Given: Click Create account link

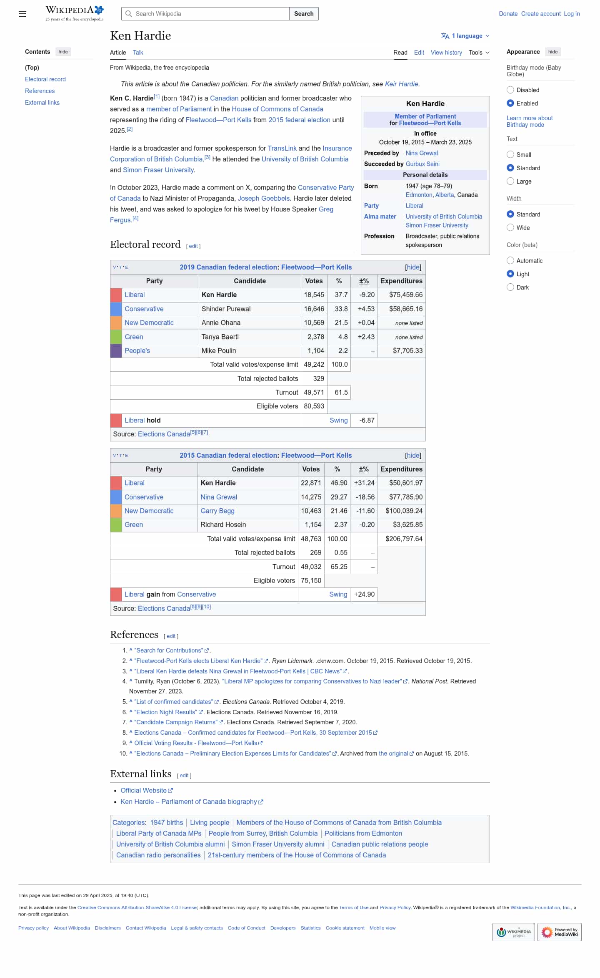Looking at the screenshot, I should [x=541, y=14].
